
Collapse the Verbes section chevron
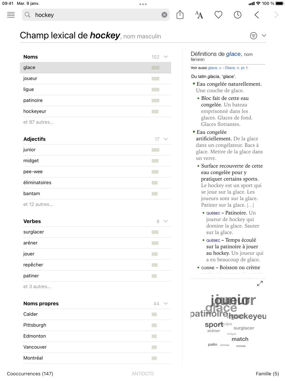[x=166, y=221]
